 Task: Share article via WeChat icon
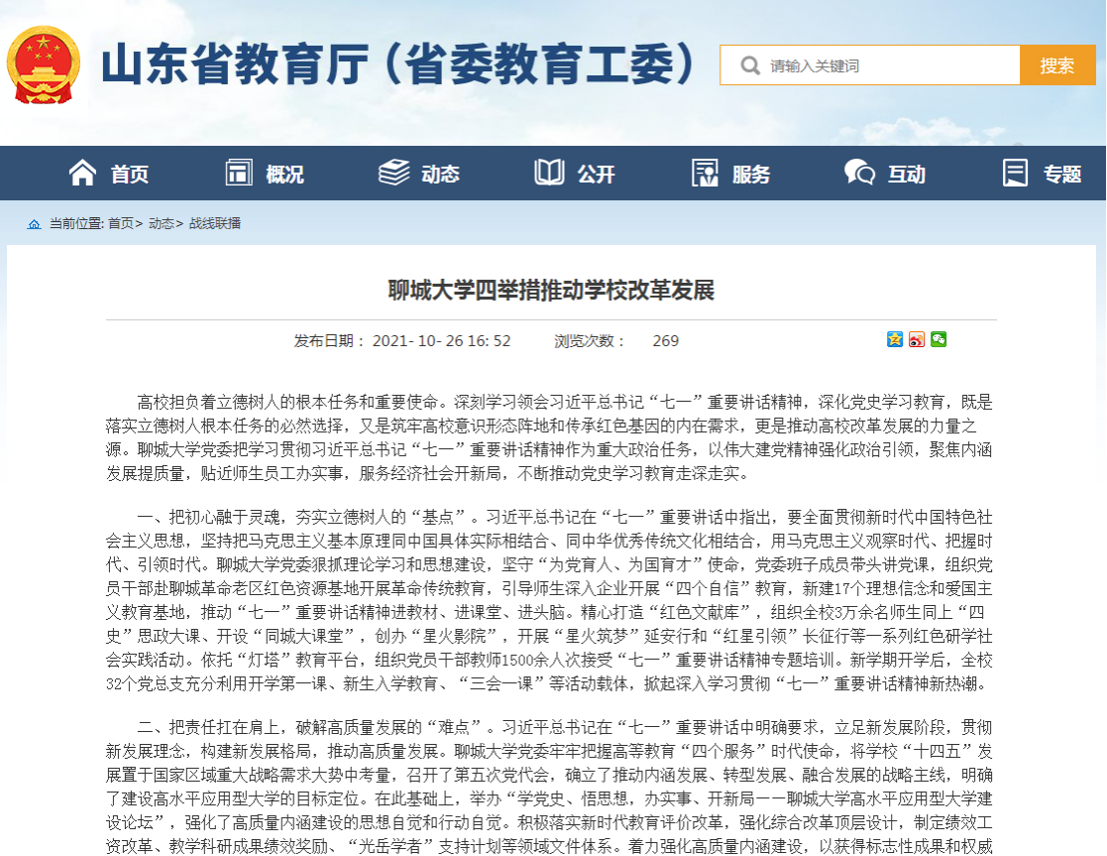(939, 339)
